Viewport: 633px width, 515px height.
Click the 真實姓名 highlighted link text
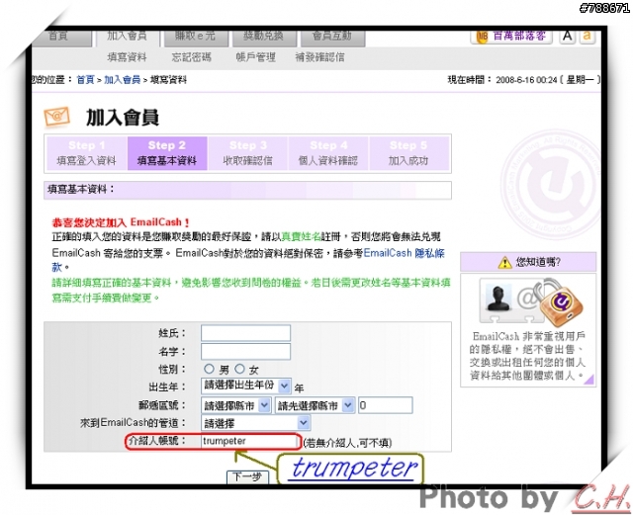tap(301, 237)
